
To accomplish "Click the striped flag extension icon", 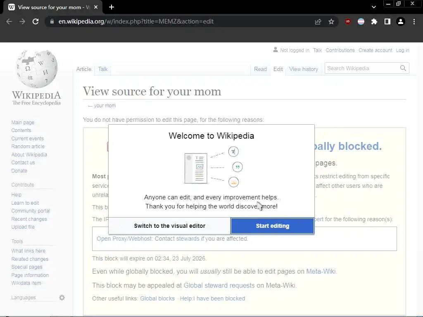I will point(361,21).
